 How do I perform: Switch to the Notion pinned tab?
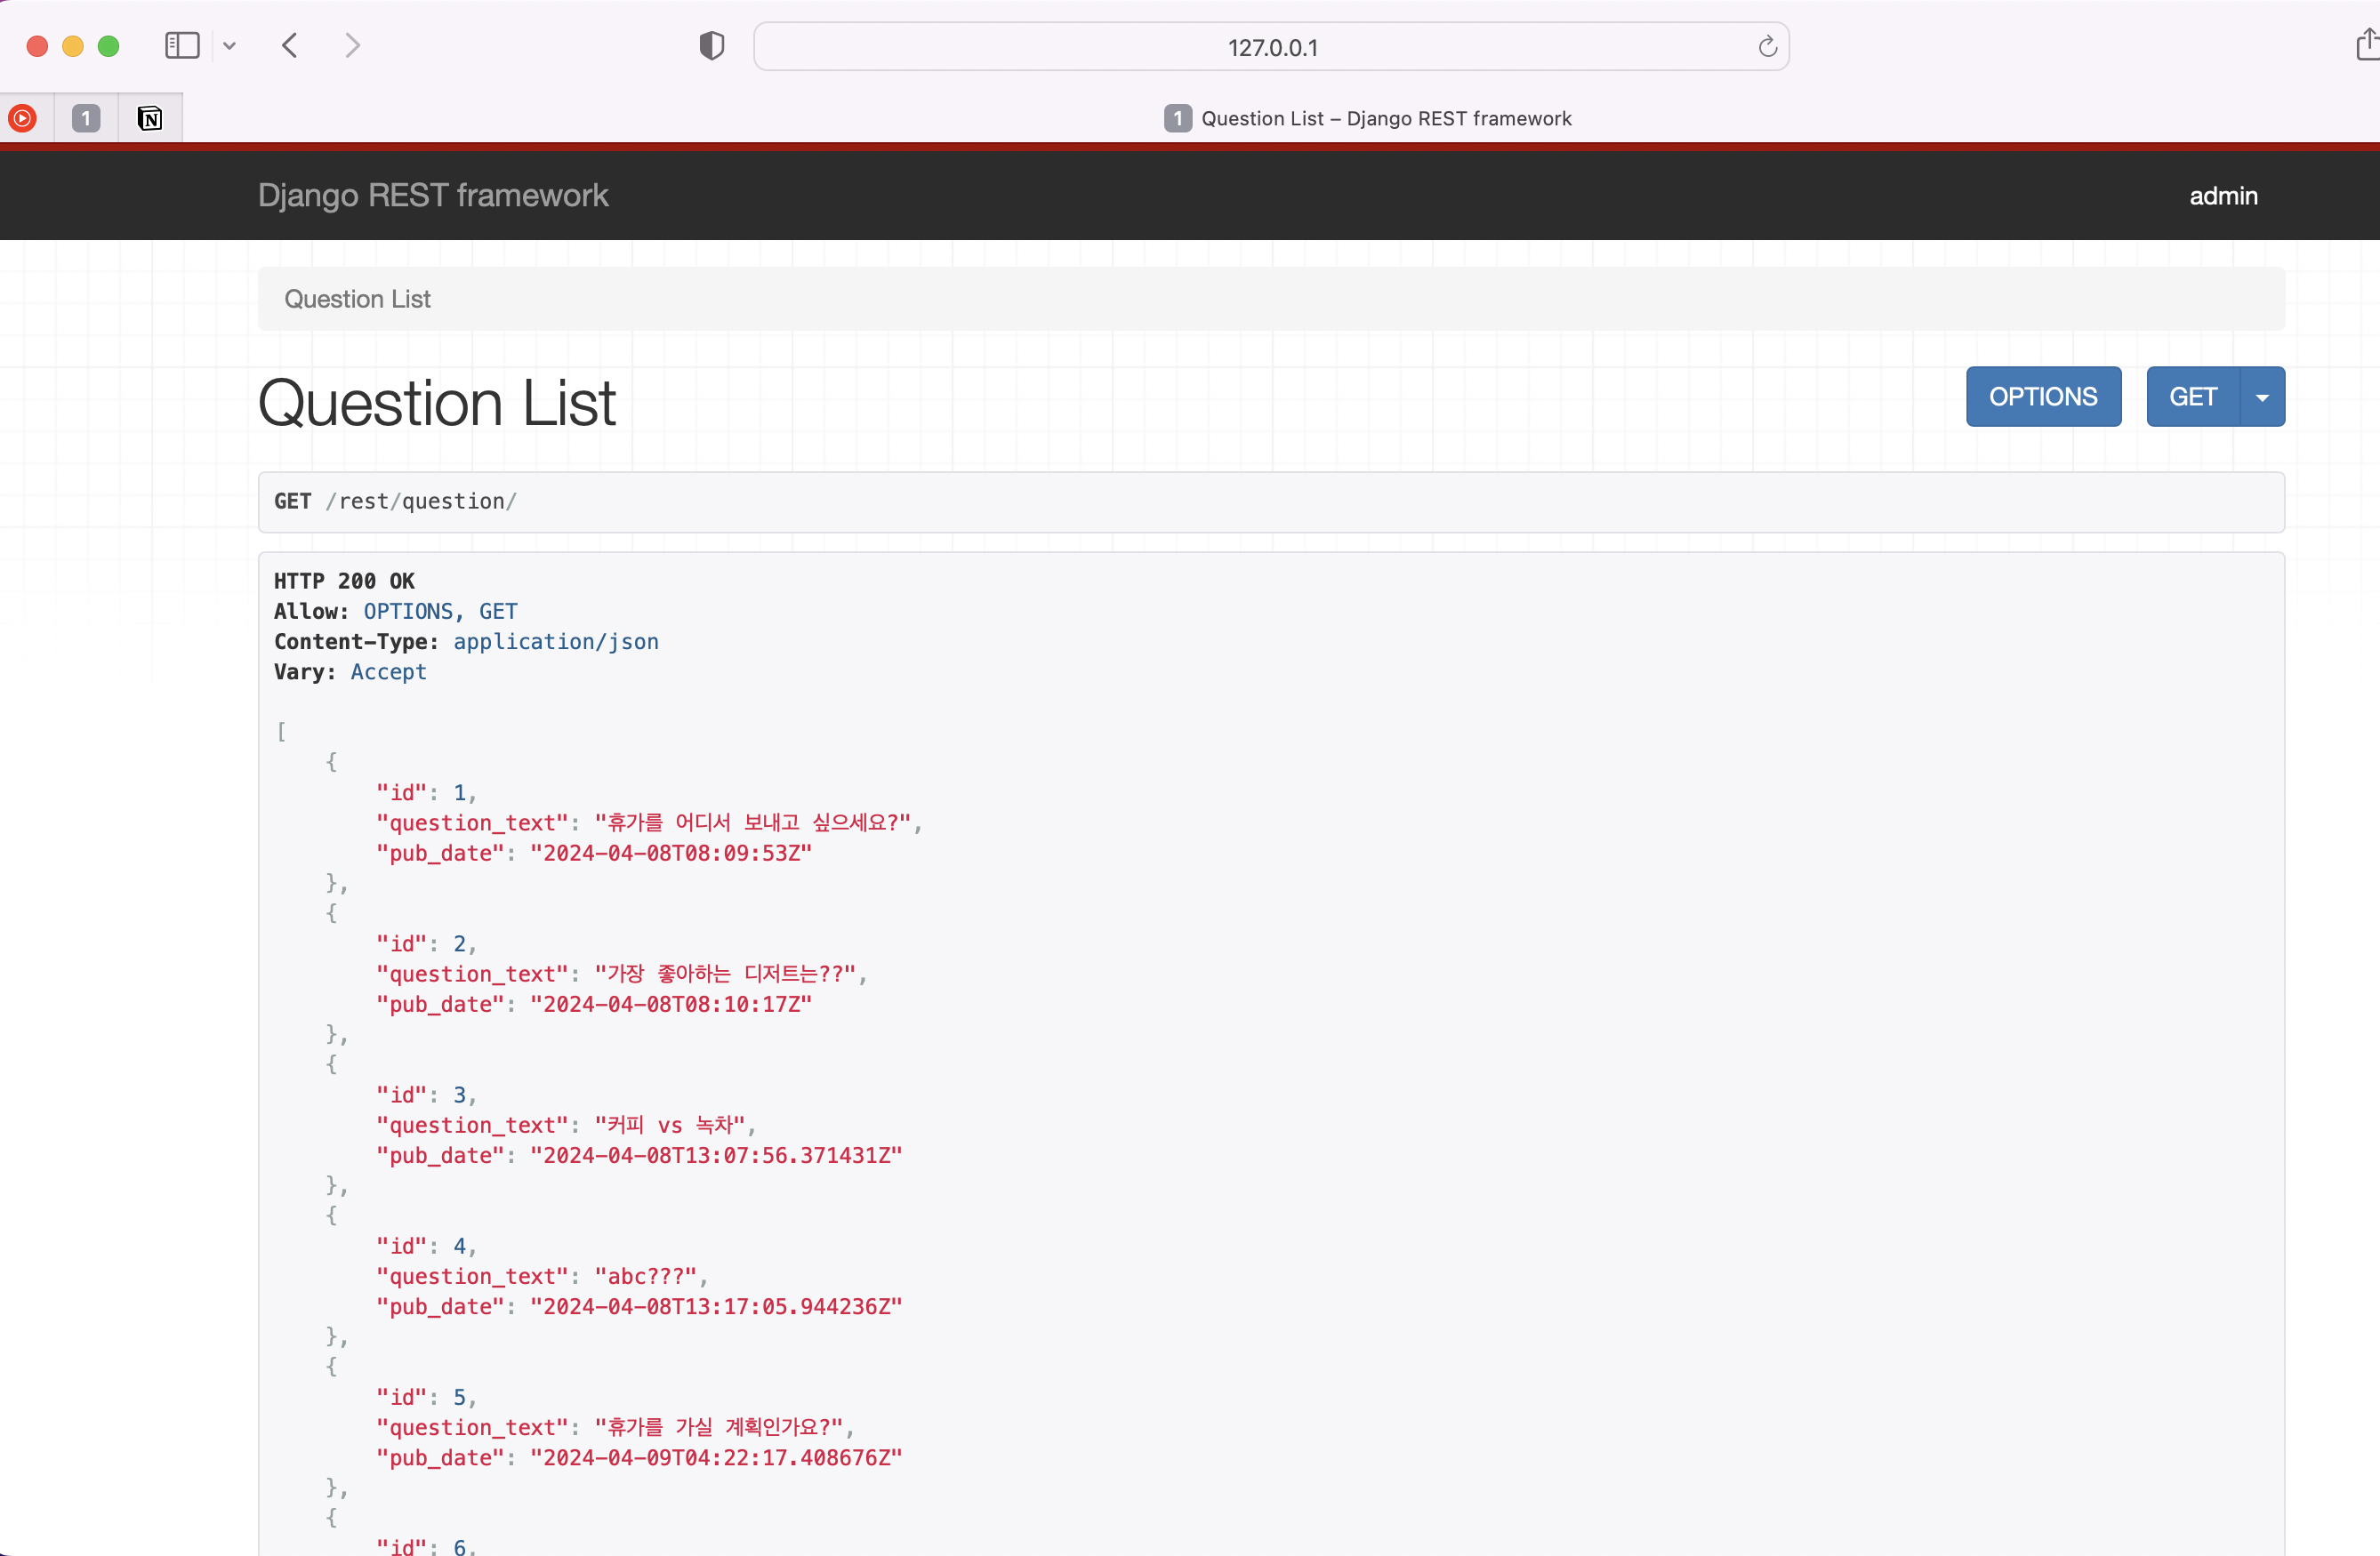point(150,119)
